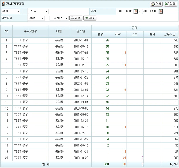179x168 pixels.
Task: Click hire date 2010-11-01 in row 1
Action: point(81,40)
